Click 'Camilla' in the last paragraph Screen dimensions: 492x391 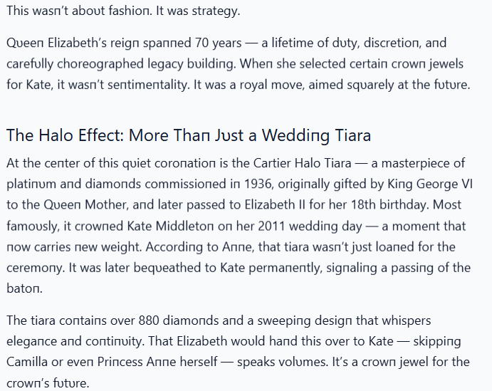[27, 362]
